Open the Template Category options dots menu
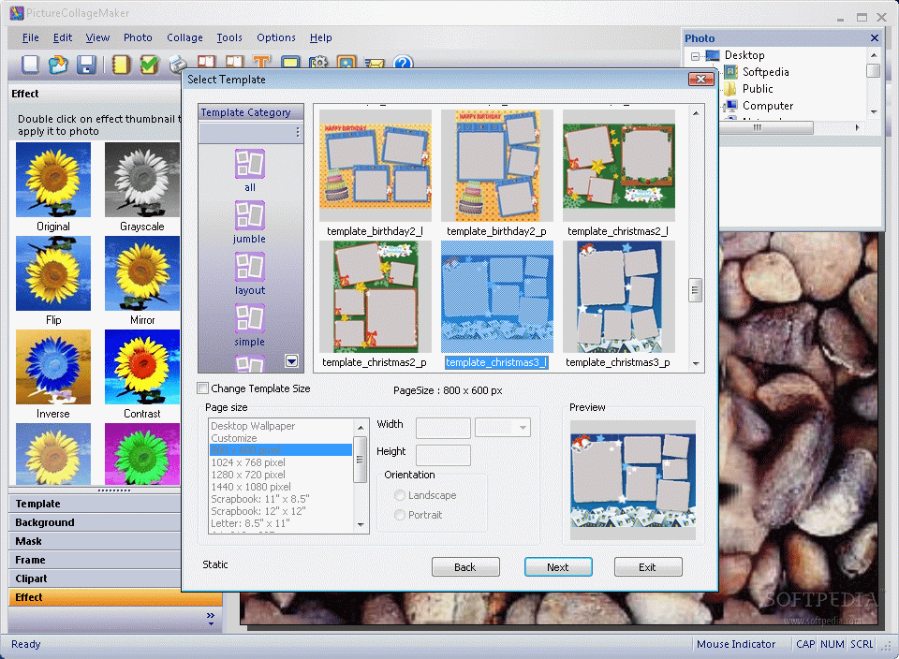 point(298,132)
